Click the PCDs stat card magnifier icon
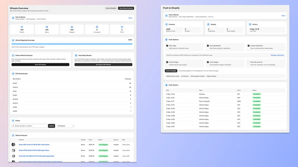298x167 pixels. (x=122, y=27)
